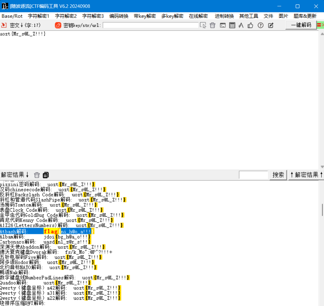This screenshot has width=324, height=306.
Task: Click the red 密文 import icon
Action: 4,25
